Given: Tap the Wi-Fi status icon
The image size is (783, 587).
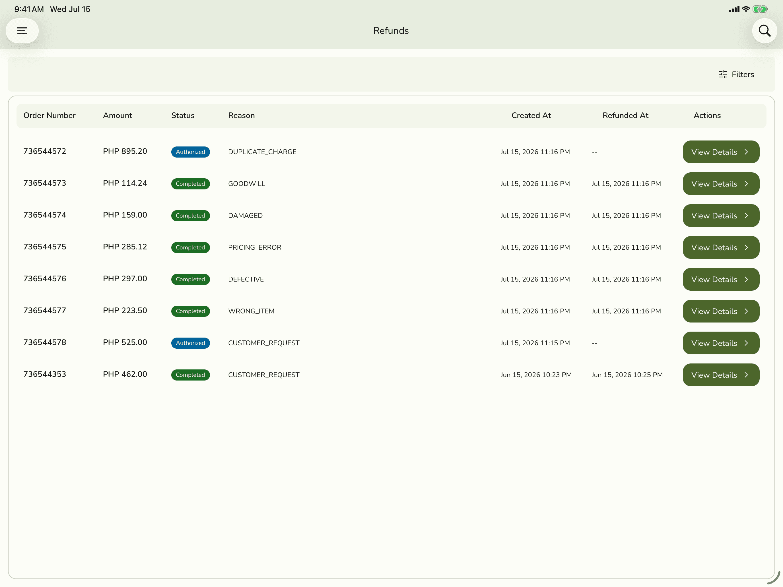Looking at the screenshot, I should pyautogui.click(x=746, y=9).
